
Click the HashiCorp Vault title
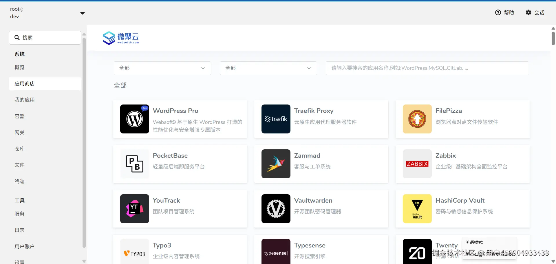pos(460,200)
